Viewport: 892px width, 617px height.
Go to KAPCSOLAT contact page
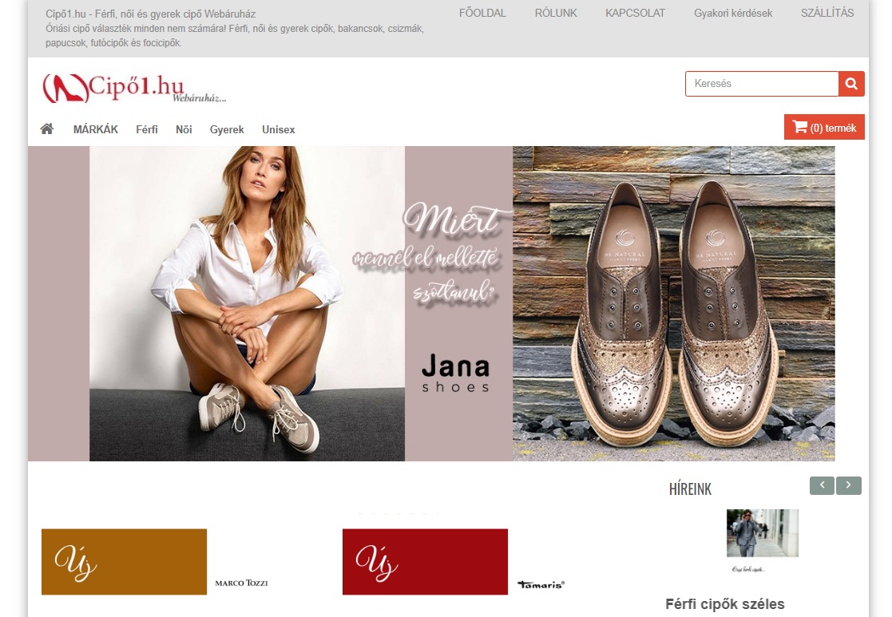pyautogui.click(x=635, y=13)
